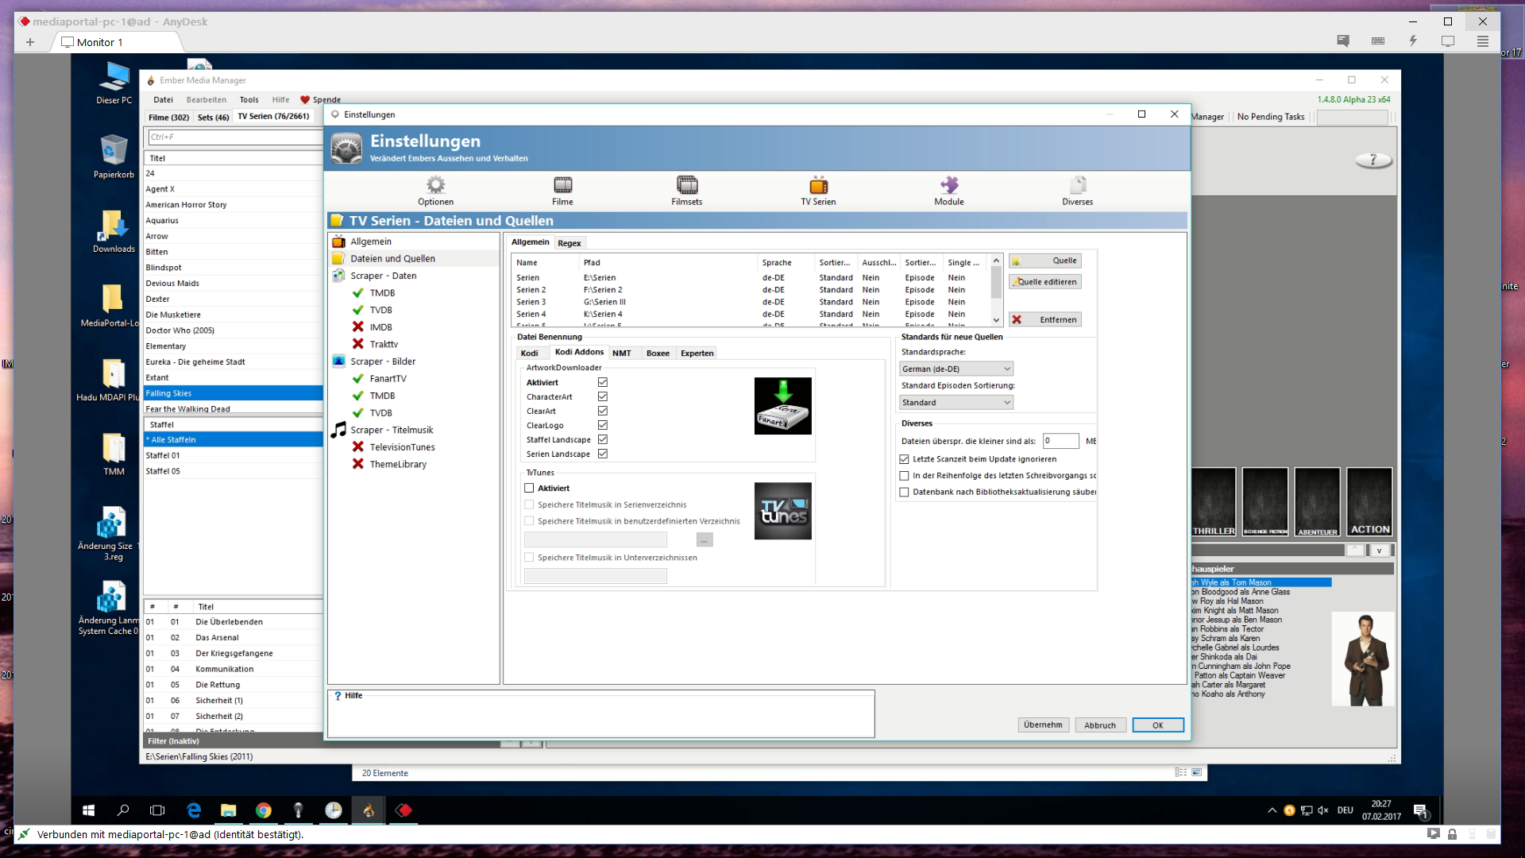
Task: Open the AnyDesk menu icon
Action: pyautogui.click(x=1483, y=41)
